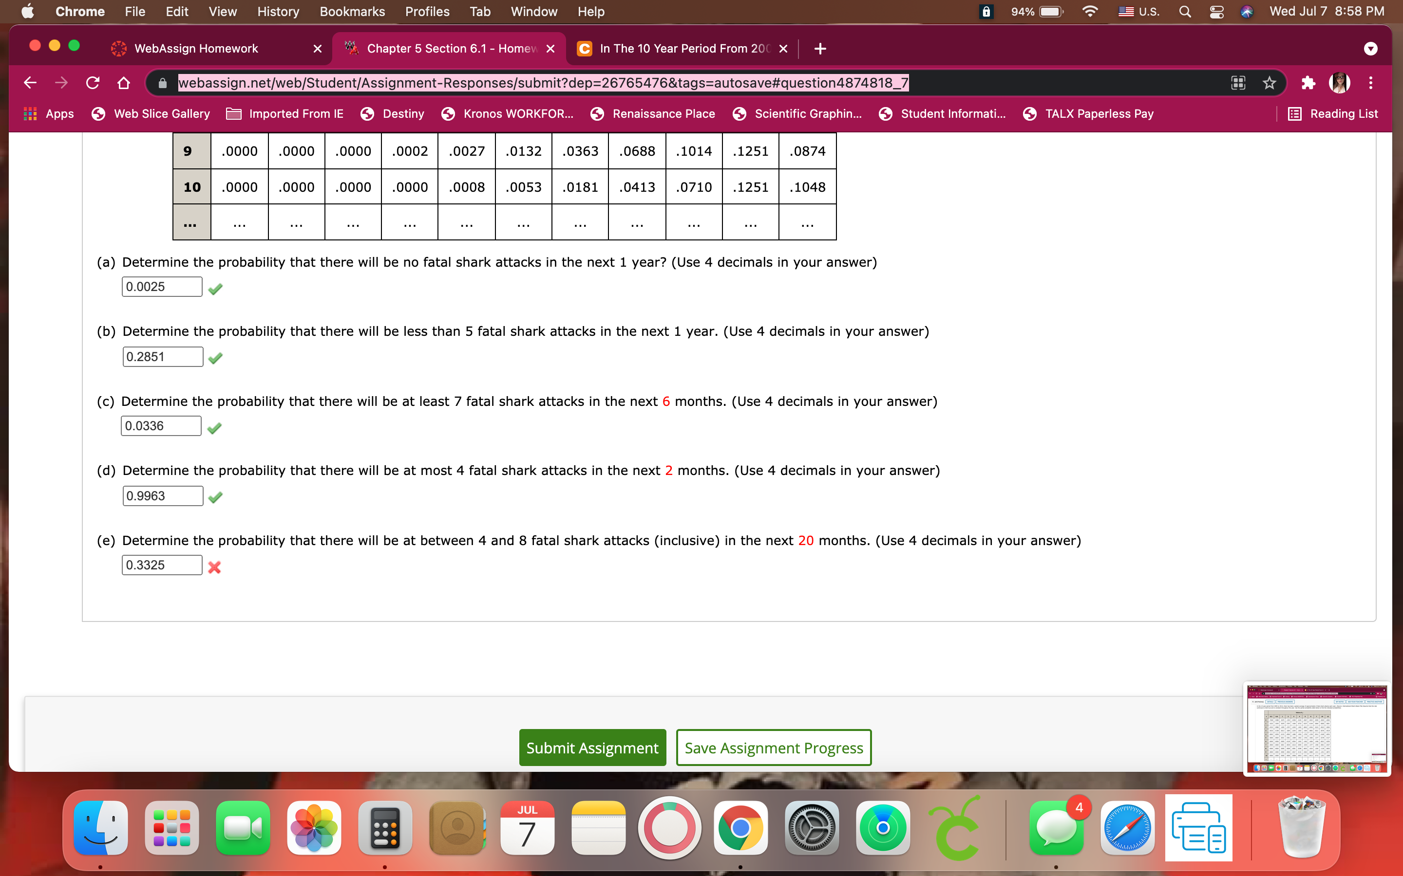
Task: Open Reading List panel
Action: click(x=1332, y=113)
